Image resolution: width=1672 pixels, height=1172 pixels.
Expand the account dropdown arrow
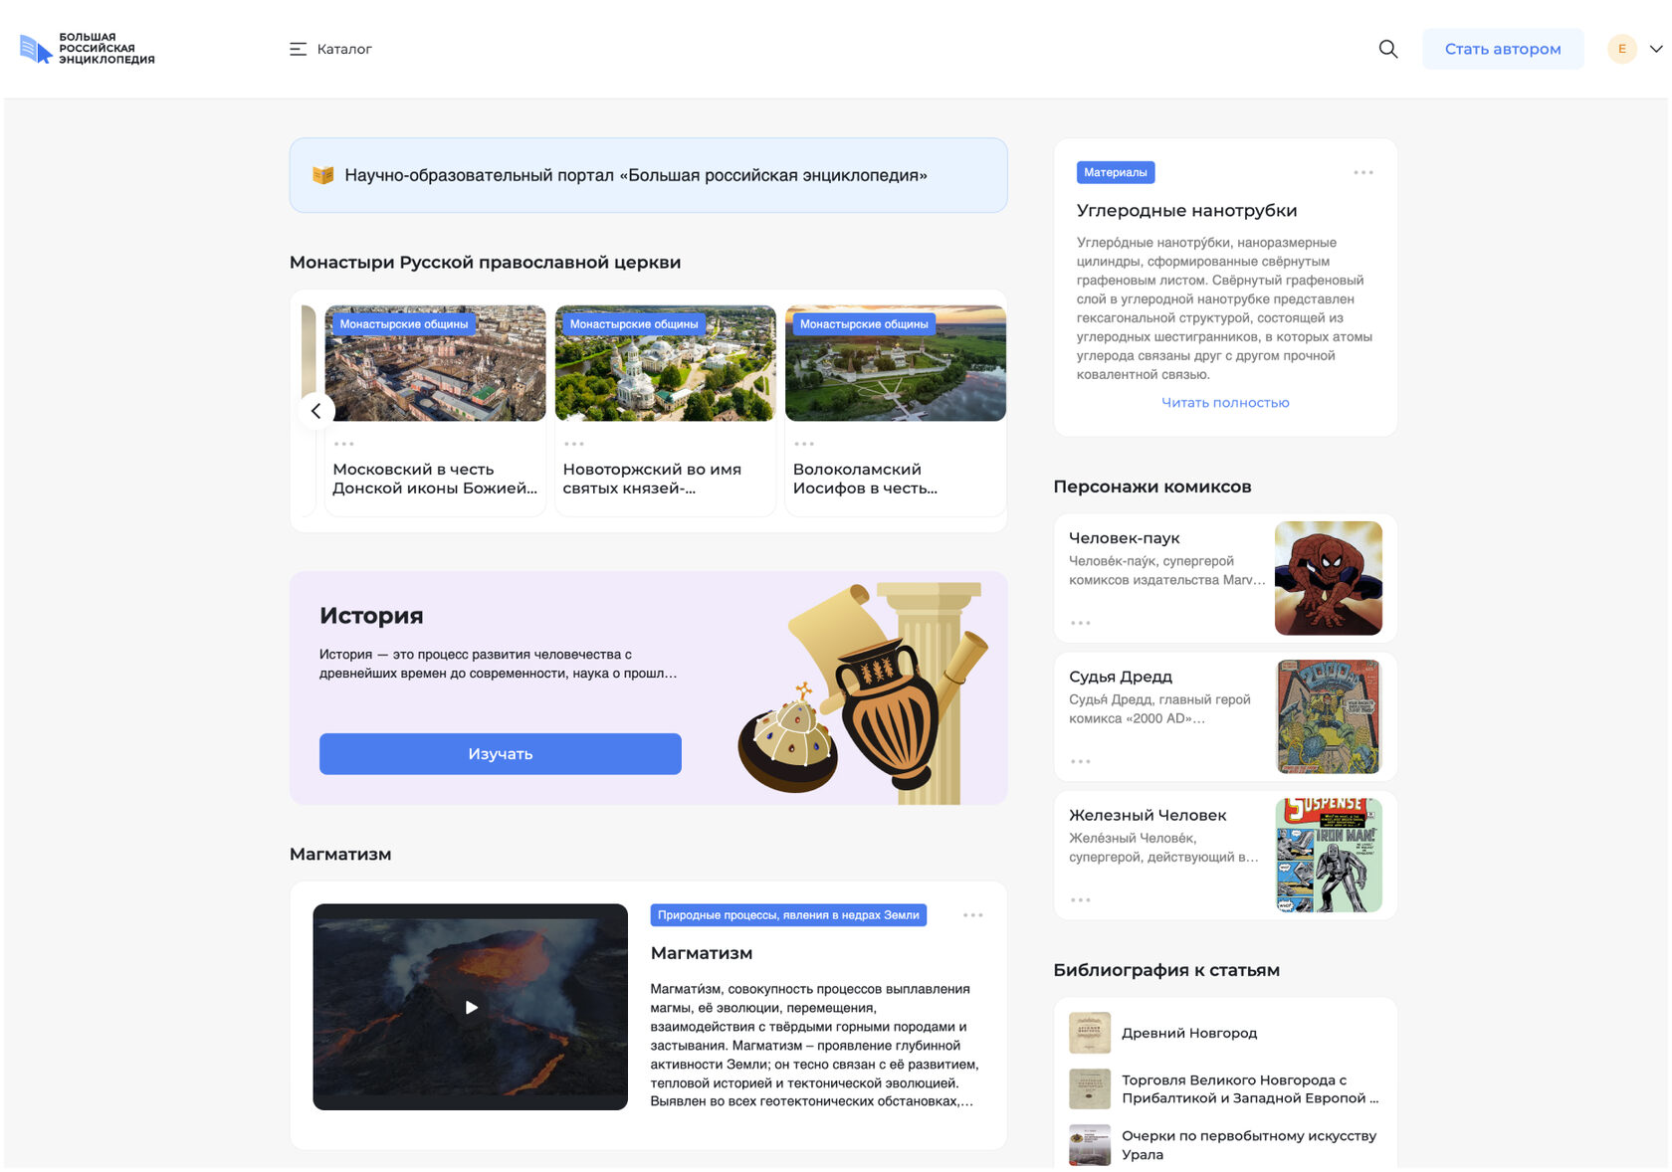(x=1656, y=49)
